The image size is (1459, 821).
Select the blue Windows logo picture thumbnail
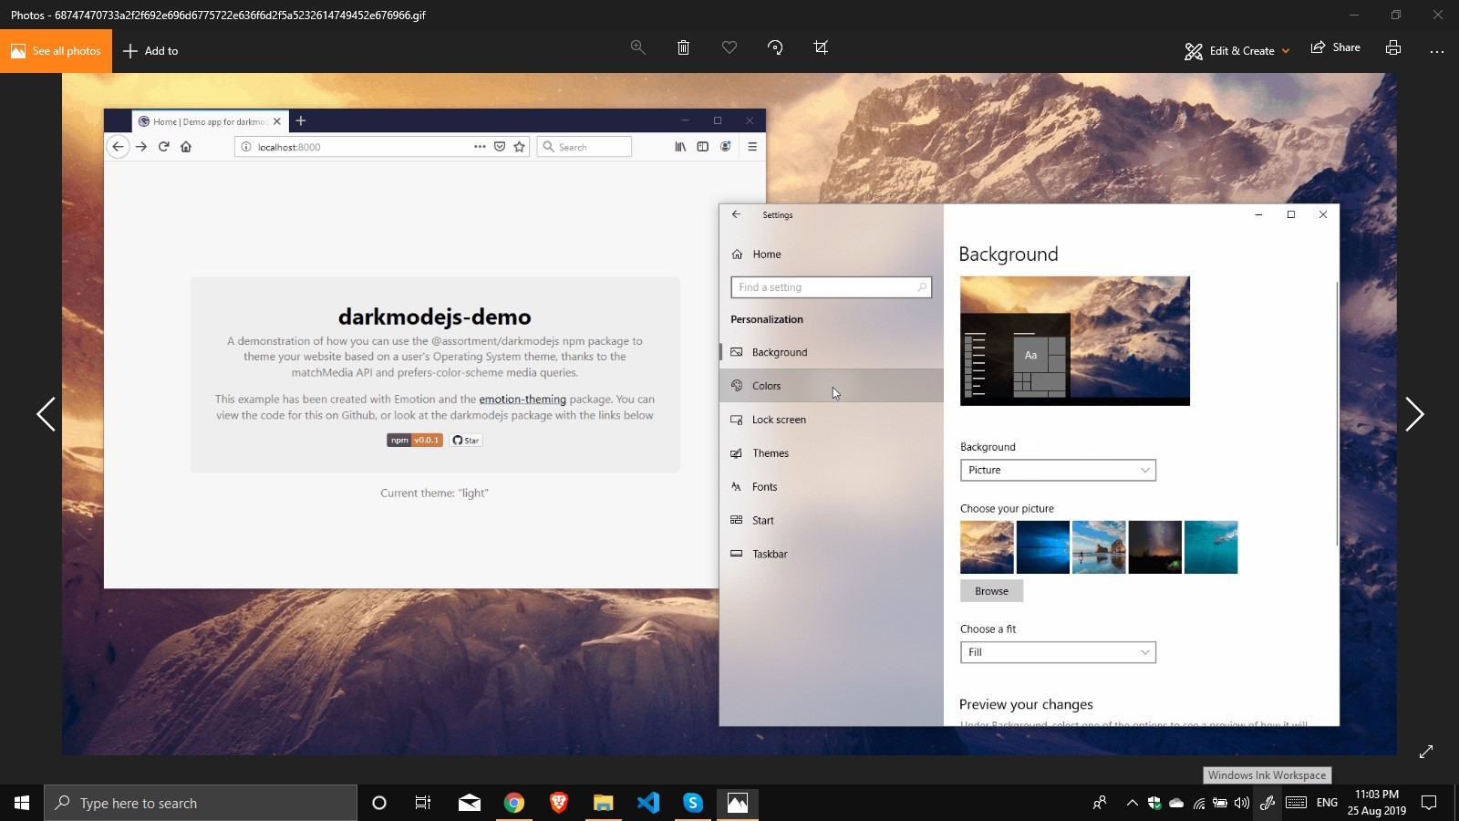point(1043,547)
